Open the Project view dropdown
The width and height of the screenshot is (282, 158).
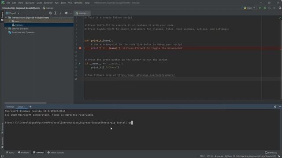(x=13, y=13)
